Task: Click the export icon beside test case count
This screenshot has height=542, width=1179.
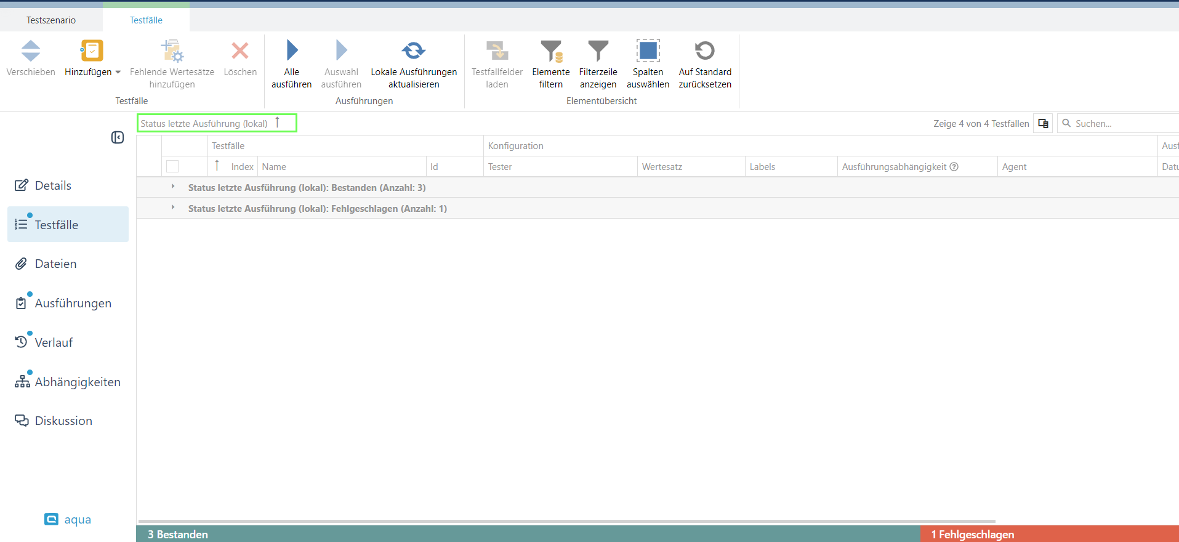Action: click(1043, 124)
